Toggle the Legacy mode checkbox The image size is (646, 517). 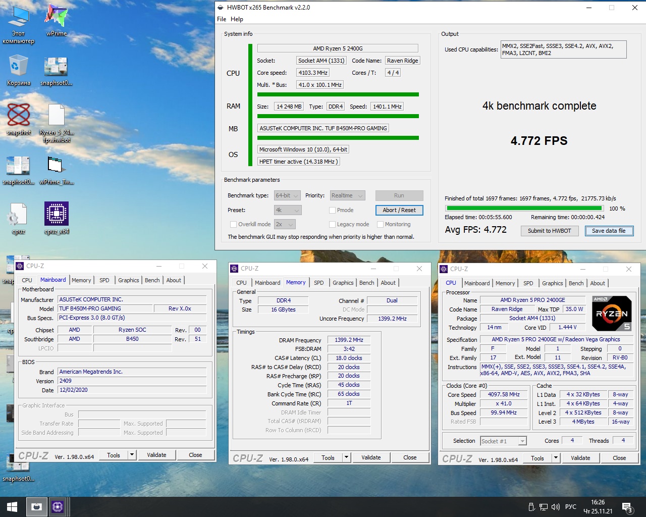[332, 225]
